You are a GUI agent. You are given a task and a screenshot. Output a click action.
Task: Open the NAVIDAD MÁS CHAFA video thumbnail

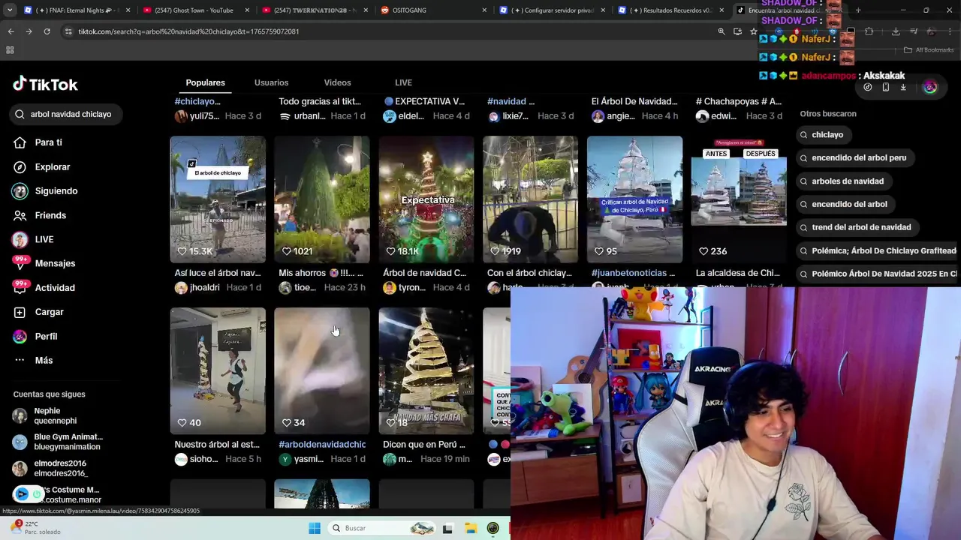click(426, 370)
